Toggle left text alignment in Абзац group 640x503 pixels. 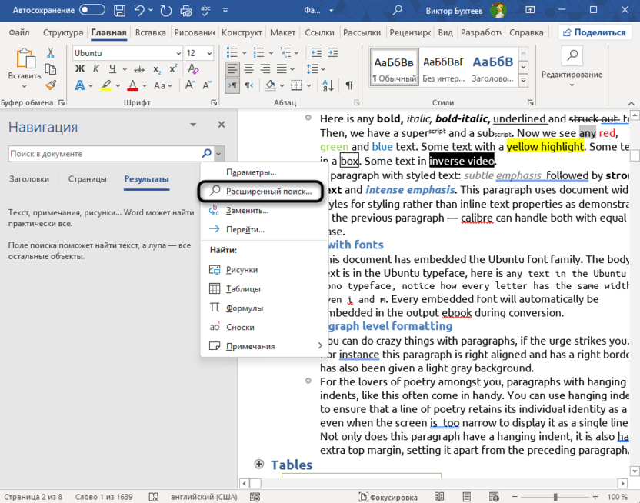tap(232, 68)
